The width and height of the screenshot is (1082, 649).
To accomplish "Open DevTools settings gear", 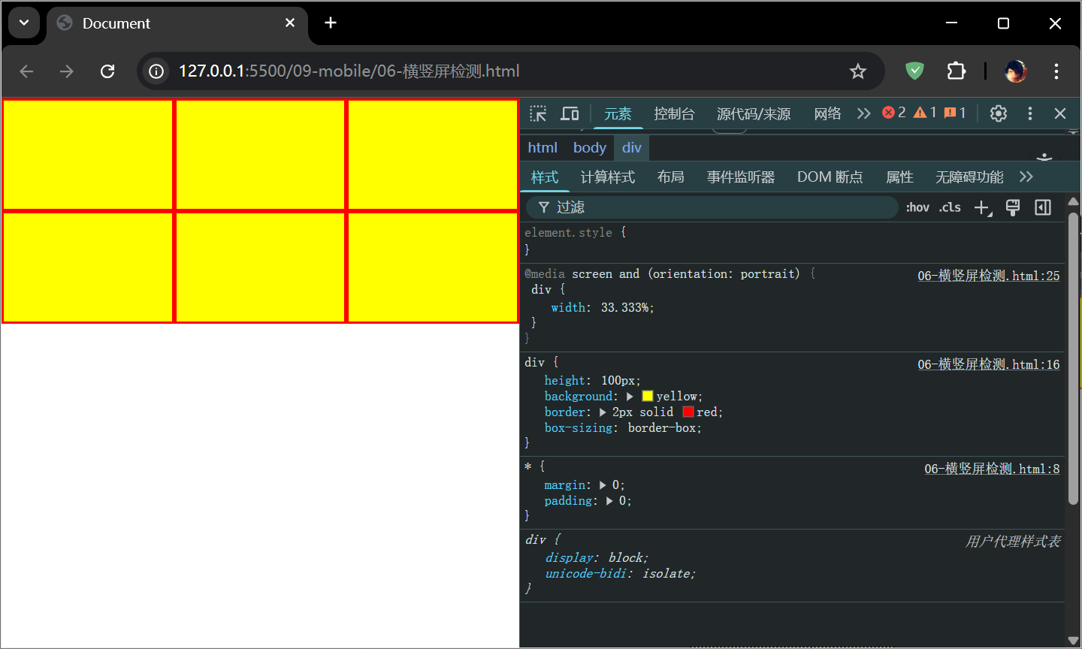I will coord(998,113).
